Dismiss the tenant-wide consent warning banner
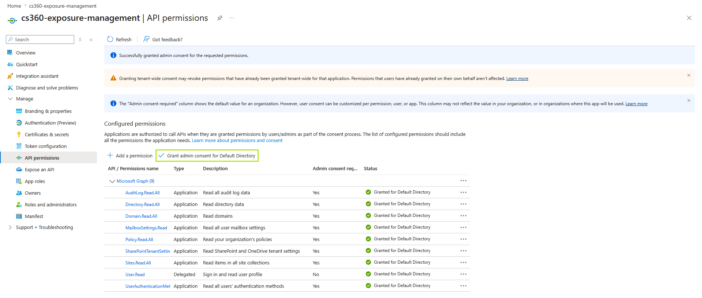The width and height of the screenshot is (702, 298). 689,75
